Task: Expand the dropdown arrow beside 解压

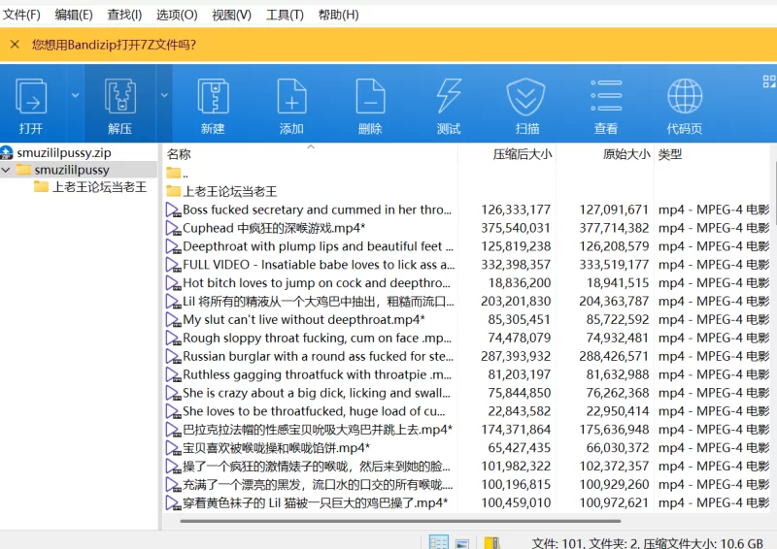Action: [x=164, y=95]
